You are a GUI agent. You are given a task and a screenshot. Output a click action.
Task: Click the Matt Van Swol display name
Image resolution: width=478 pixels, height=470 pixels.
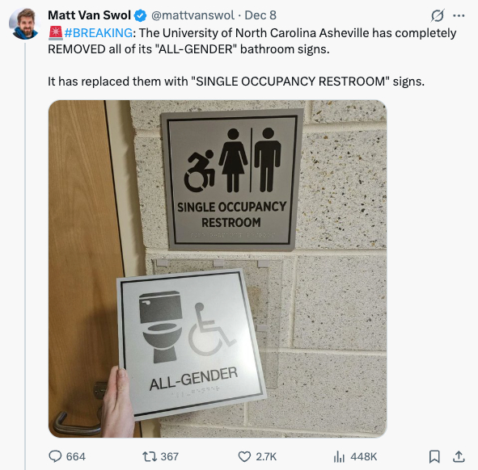89,15
